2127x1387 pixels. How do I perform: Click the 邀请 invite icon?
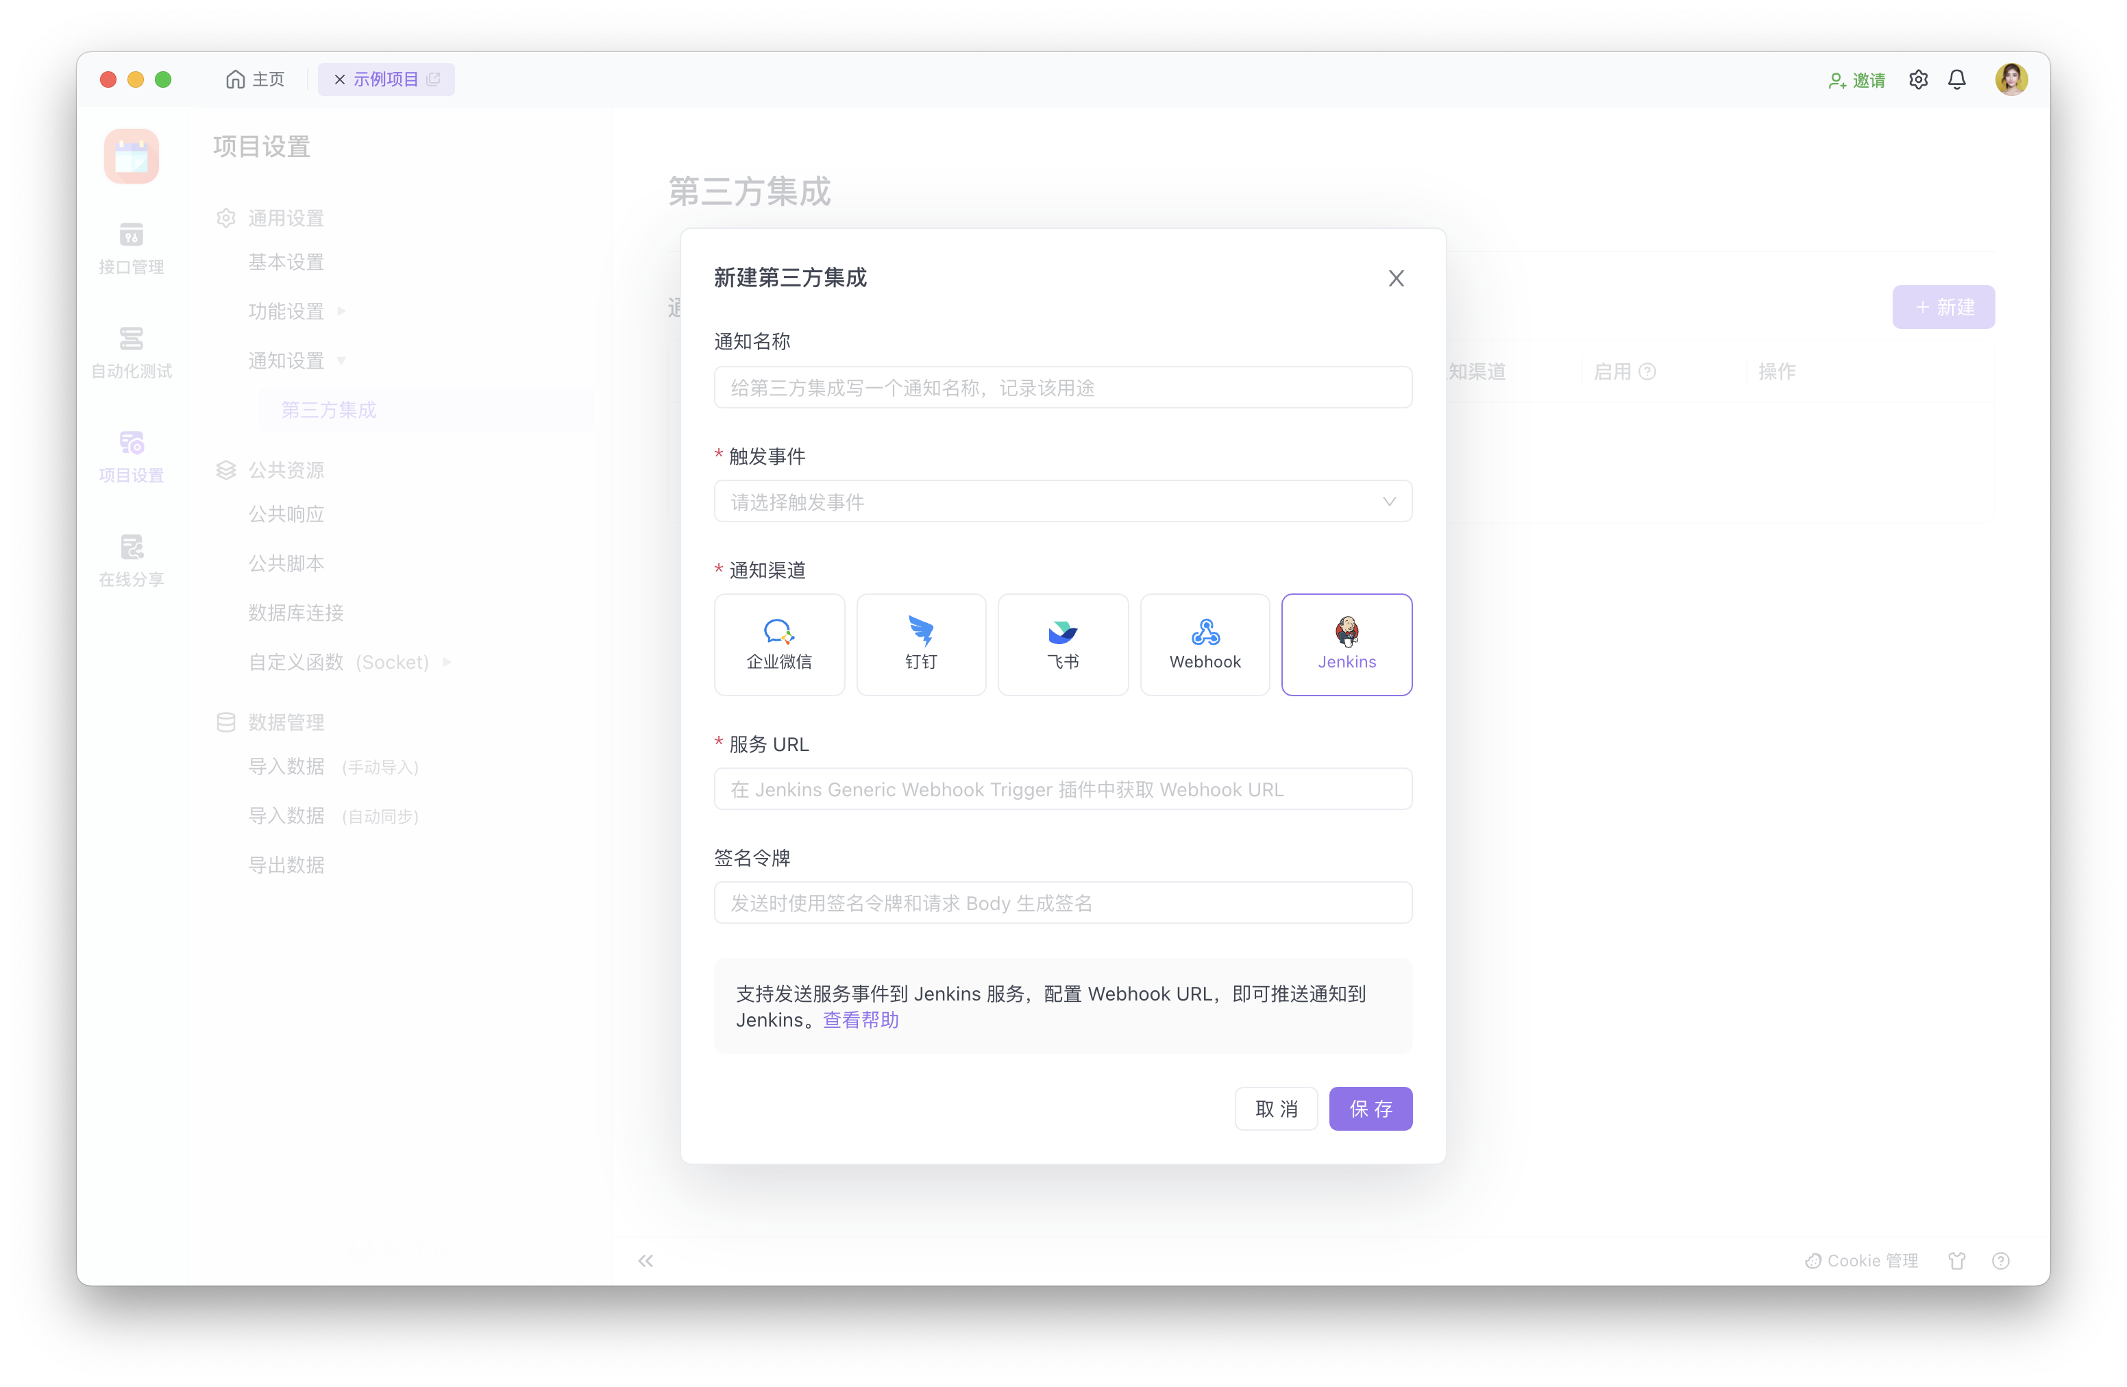(1836, 80)
